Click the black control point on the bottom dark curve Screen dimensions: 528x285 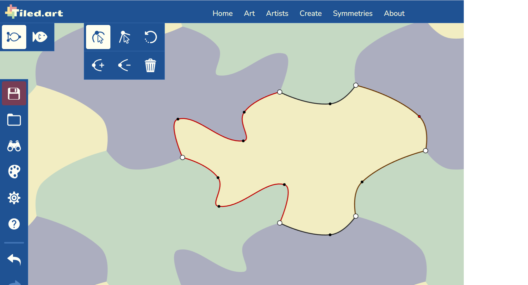click(x=330, y=235)
